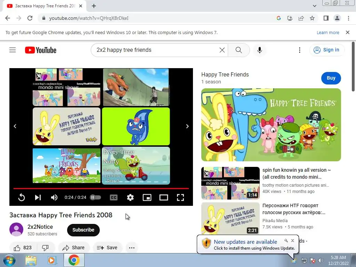Click the red video progress bar
Screen dimensions: 356x267
(x=101, y=188)
